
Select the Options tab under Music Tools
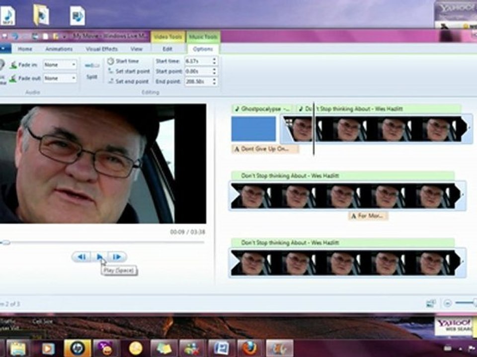point(203,49)
